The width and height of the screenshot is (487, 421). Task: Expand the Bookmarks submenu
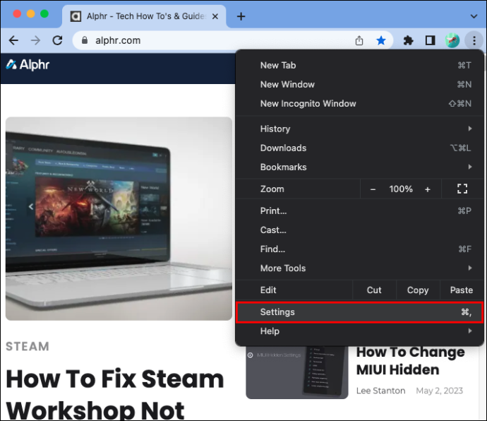click(x=359, y=167)
